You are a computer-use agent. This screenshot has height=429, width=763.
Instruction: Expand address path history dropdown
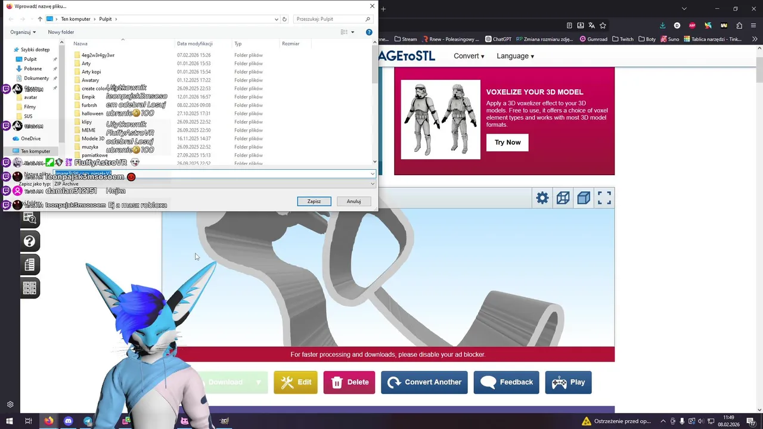pyautogui.click(x=277, y=19)
